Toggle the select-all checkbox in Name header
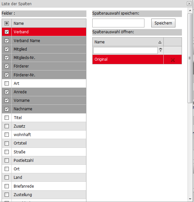This screenshot has height=202, width=194. point(7,23)
